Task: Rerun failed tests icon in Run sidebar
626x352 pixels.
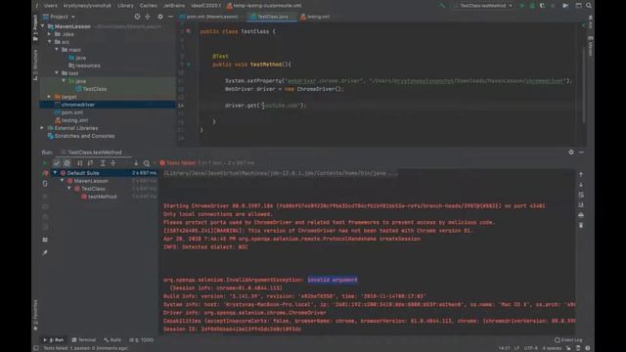Action: pos(45,173)
